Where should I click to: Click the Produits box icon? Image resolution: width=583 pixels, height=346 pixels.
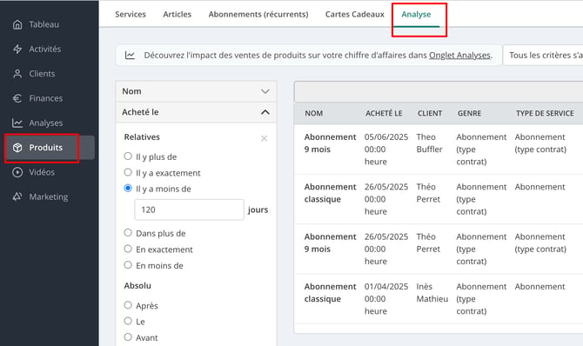pyautogui.click(x=17, y=148)
